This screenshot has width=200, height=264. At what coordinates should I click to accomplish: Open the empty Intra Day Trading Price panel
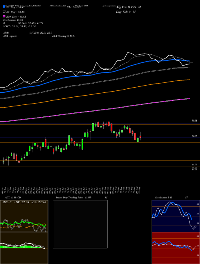coord(80,224)
